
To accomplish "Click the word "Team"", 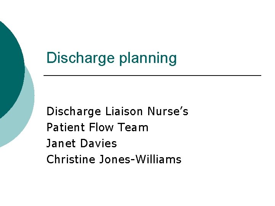I will click(x=133, y=127).
